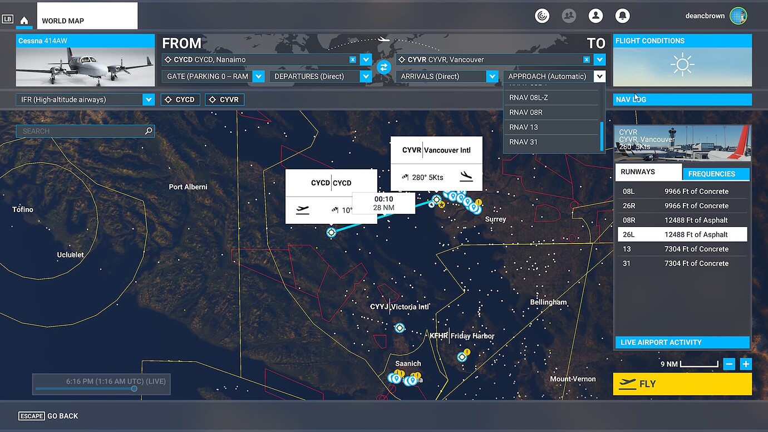Click the map zoom out minus icon

(729, 364)
